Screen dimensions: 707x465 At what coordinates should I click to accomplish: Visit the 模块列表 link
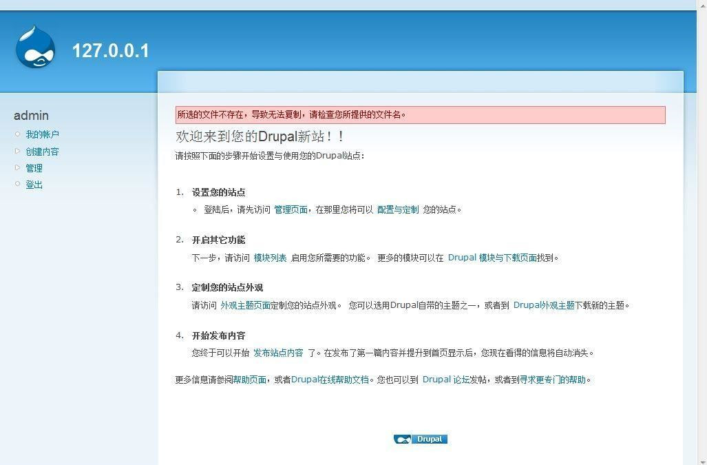(269, 257)
